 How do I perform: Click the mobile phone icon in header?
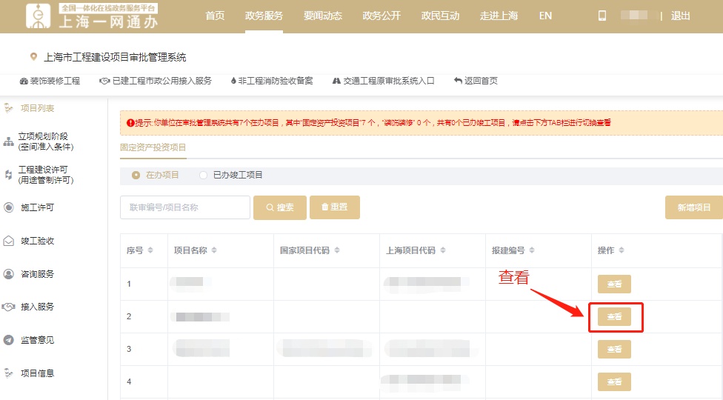602,16
